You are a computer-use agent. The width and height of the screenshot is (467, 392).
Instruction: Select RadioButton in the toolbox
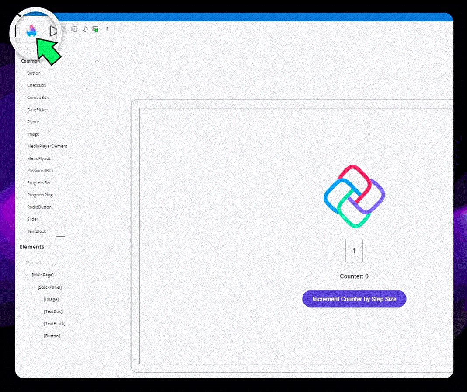pos(39,207)
